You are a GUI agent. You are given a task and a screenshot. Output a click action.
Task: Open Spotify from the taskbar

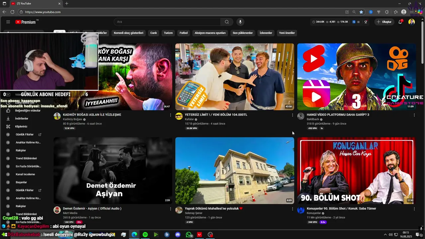click(x=145, y=235)
